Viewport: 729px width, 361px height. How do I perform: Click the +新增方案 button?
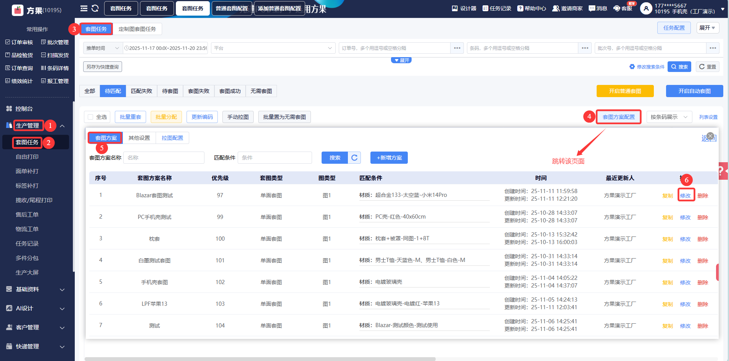point(389,158)
